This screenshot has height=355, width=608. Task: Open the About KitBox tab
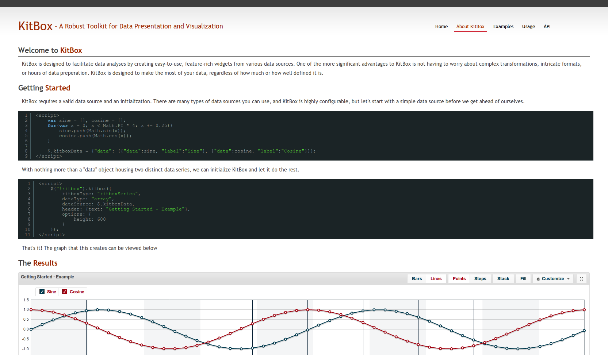pos(470,27)
